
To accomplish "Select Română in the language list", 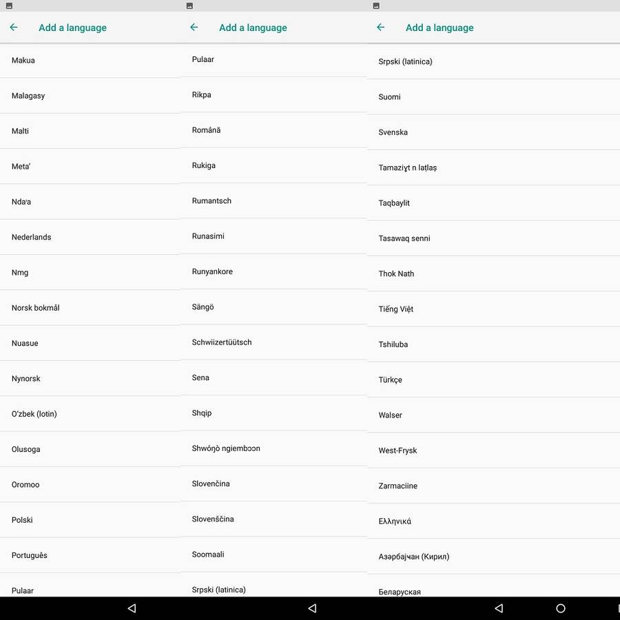I will pyautogui.click(x=207, y=130).
